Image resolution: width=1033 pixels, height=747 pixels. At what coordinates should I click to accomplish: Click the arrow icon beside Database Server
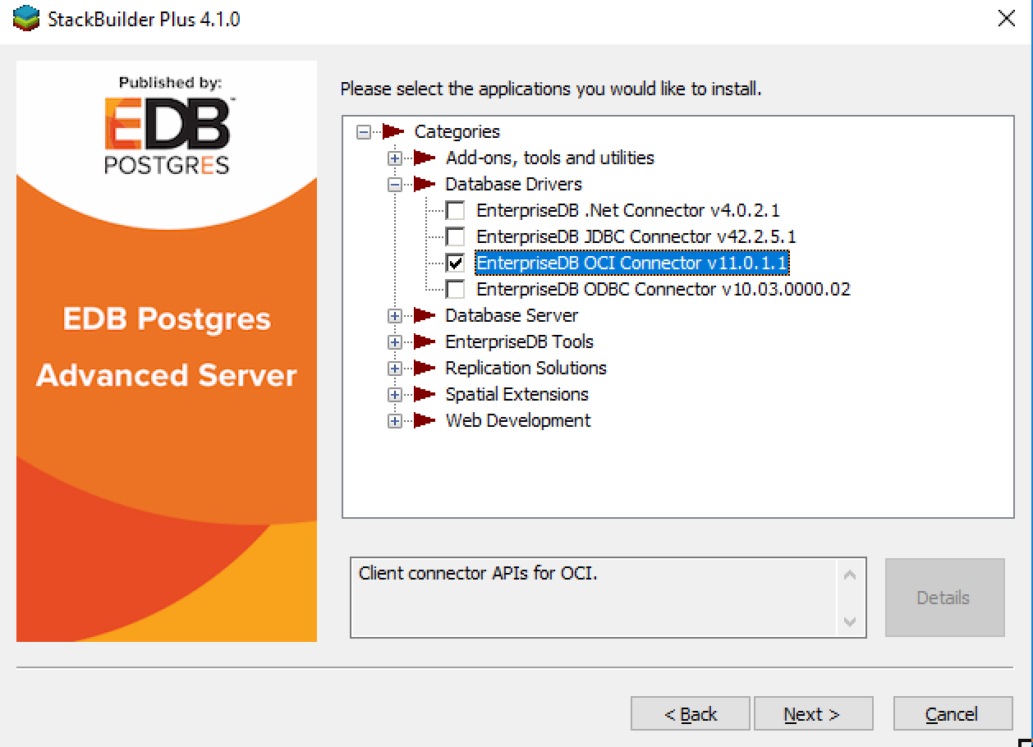[425, 315]
